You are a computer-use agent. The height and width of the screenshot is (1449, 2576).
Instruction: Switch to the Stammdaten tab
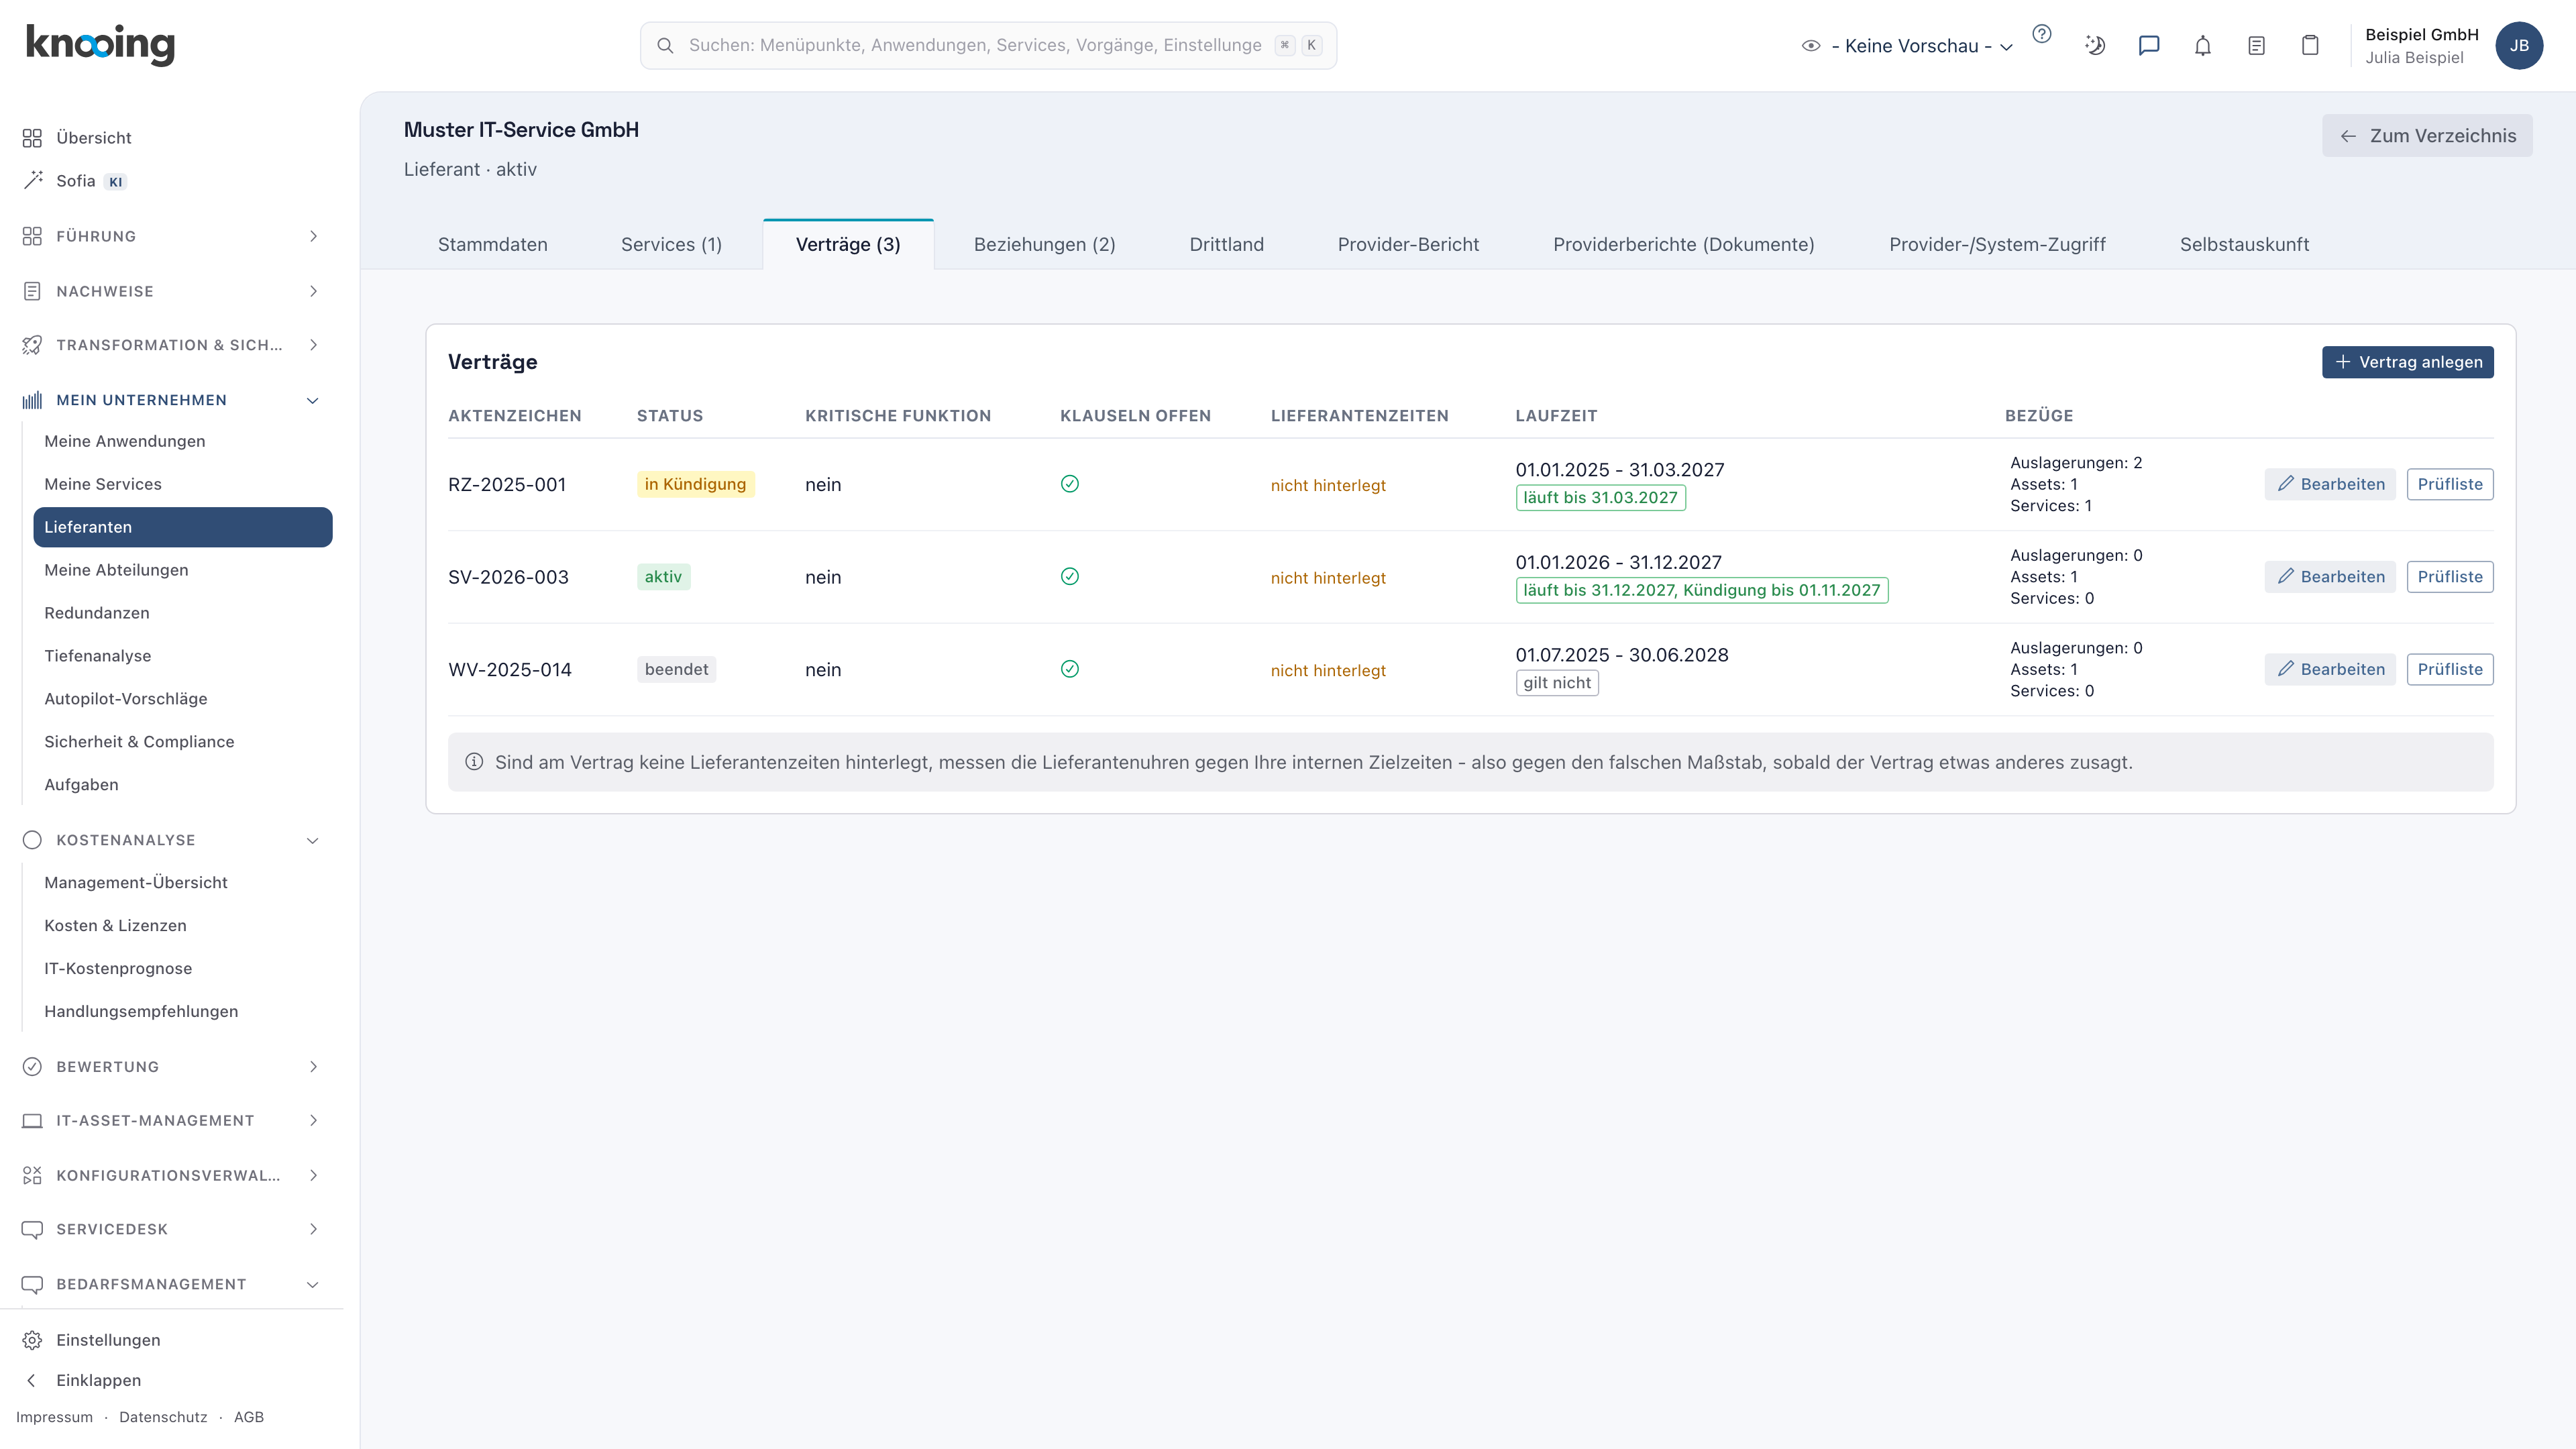click(492, 244)
